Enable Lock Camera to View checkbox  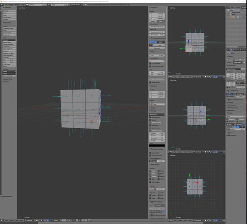(x=150, y=66)
